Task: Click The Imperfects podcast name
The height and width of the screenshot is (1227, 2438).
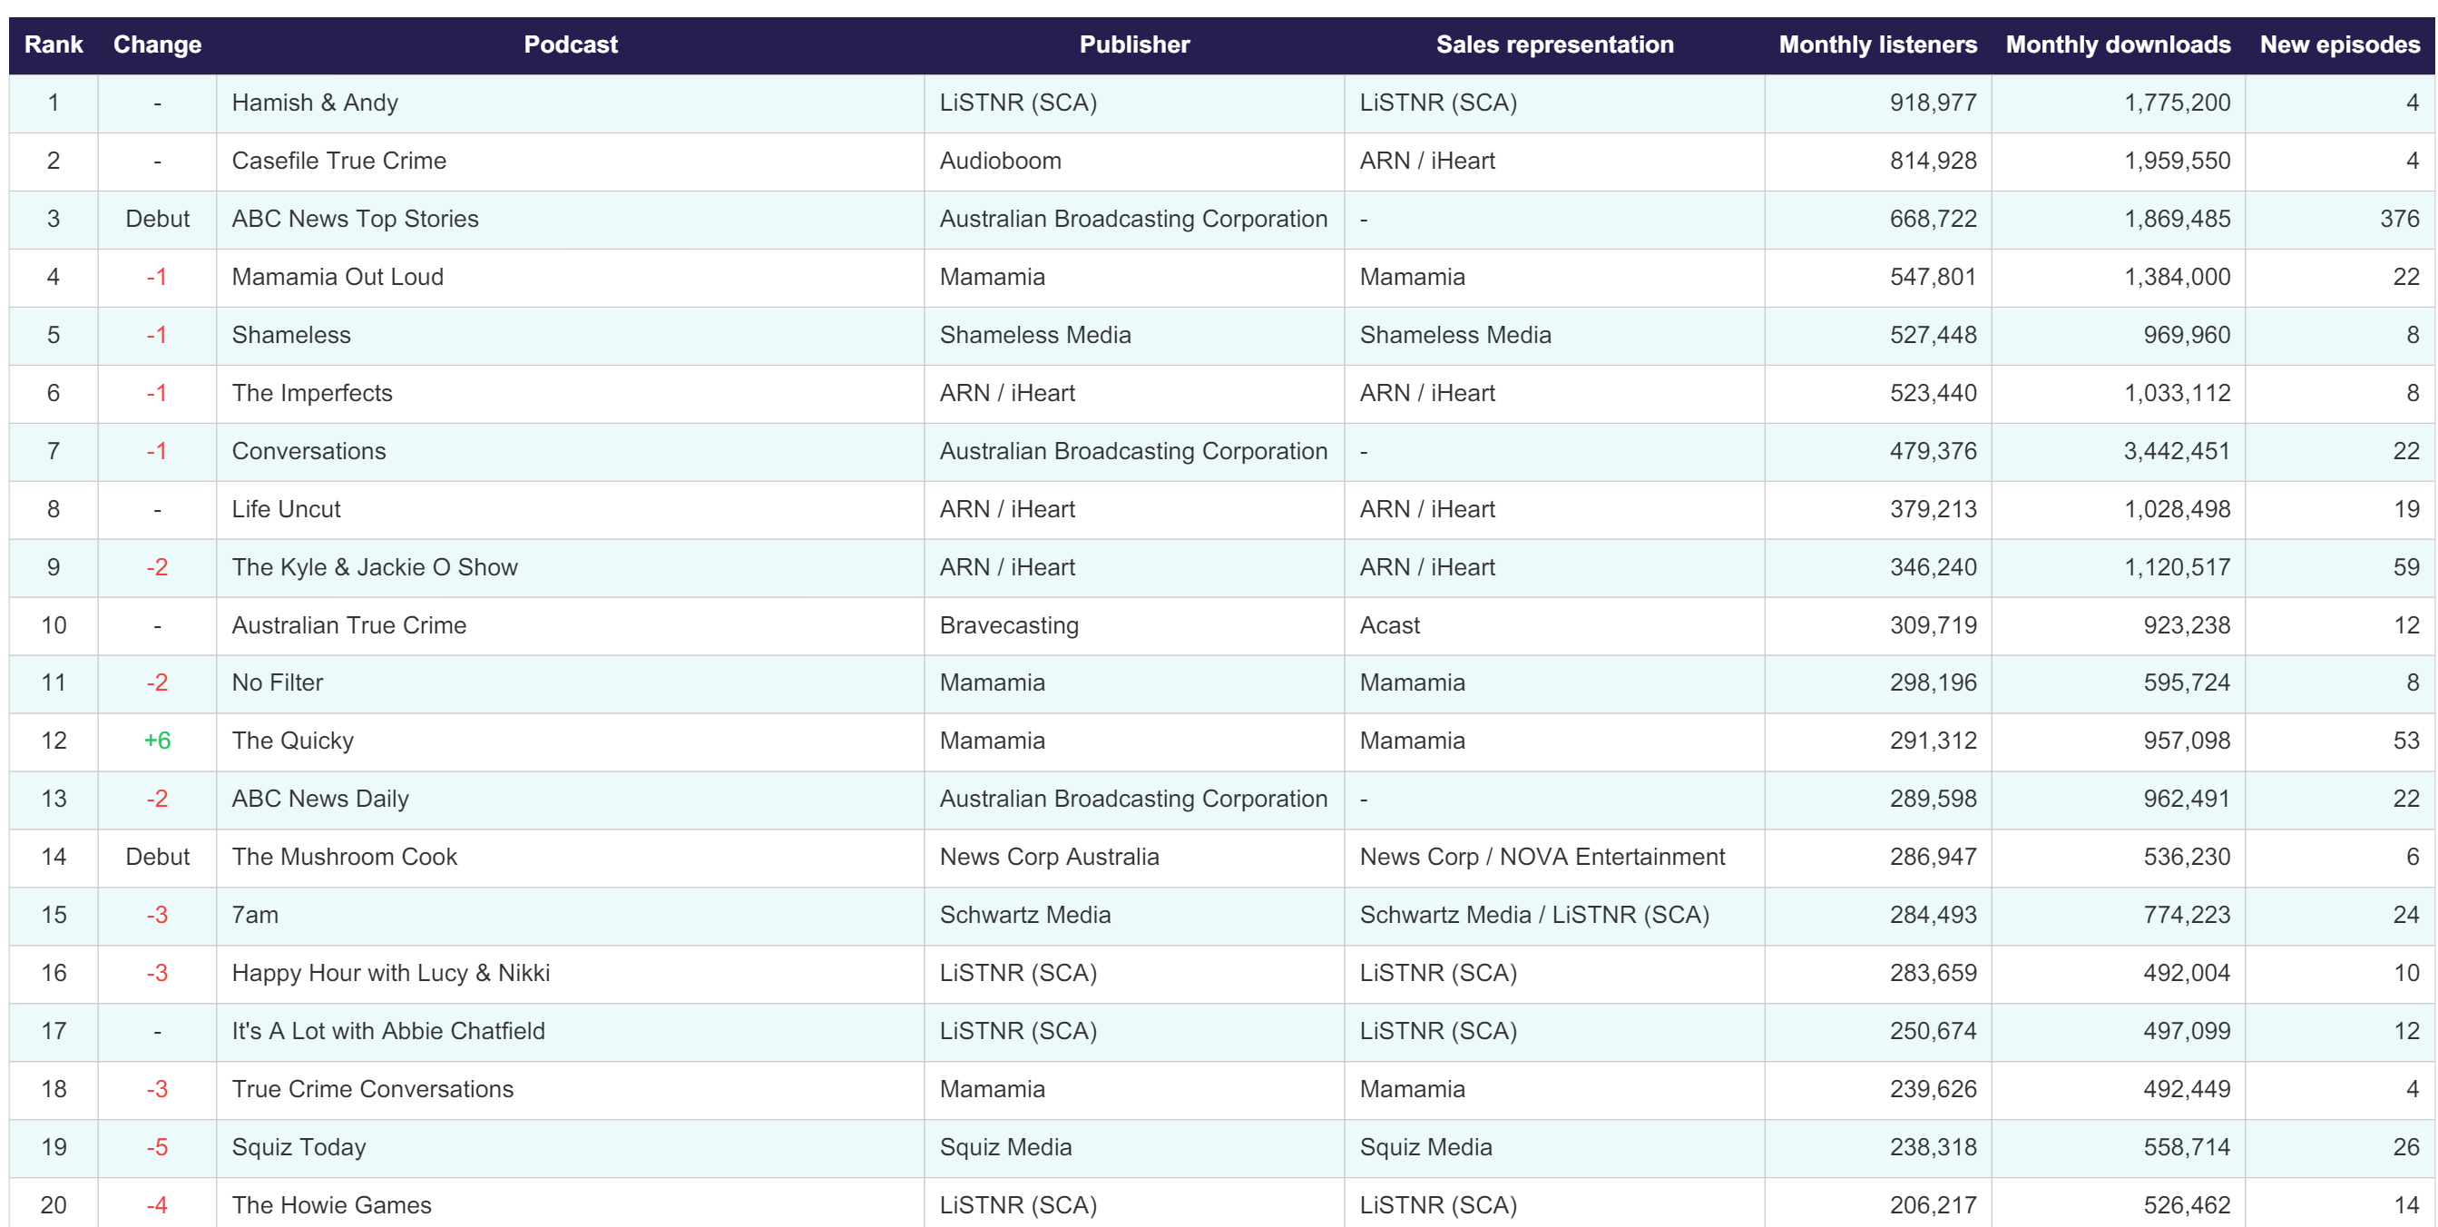Action: 311,393
